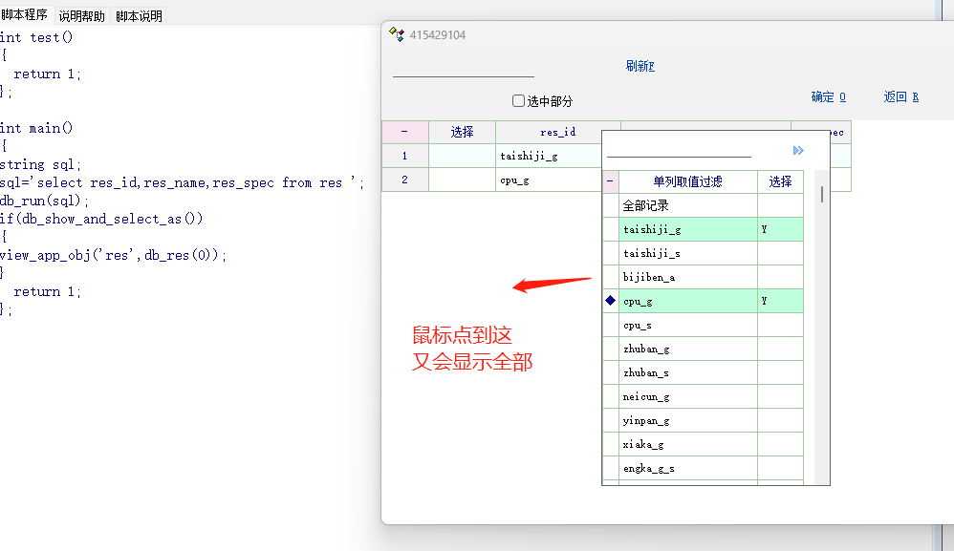Mark the selection cell for bijiben_a

(x=780, y=277)
